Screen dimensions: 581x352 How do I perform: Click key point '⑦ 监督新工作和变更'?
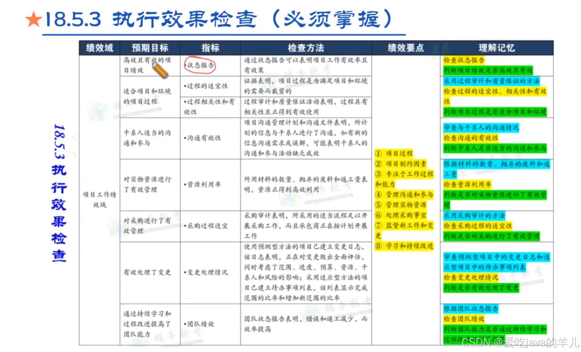point(404,231)
